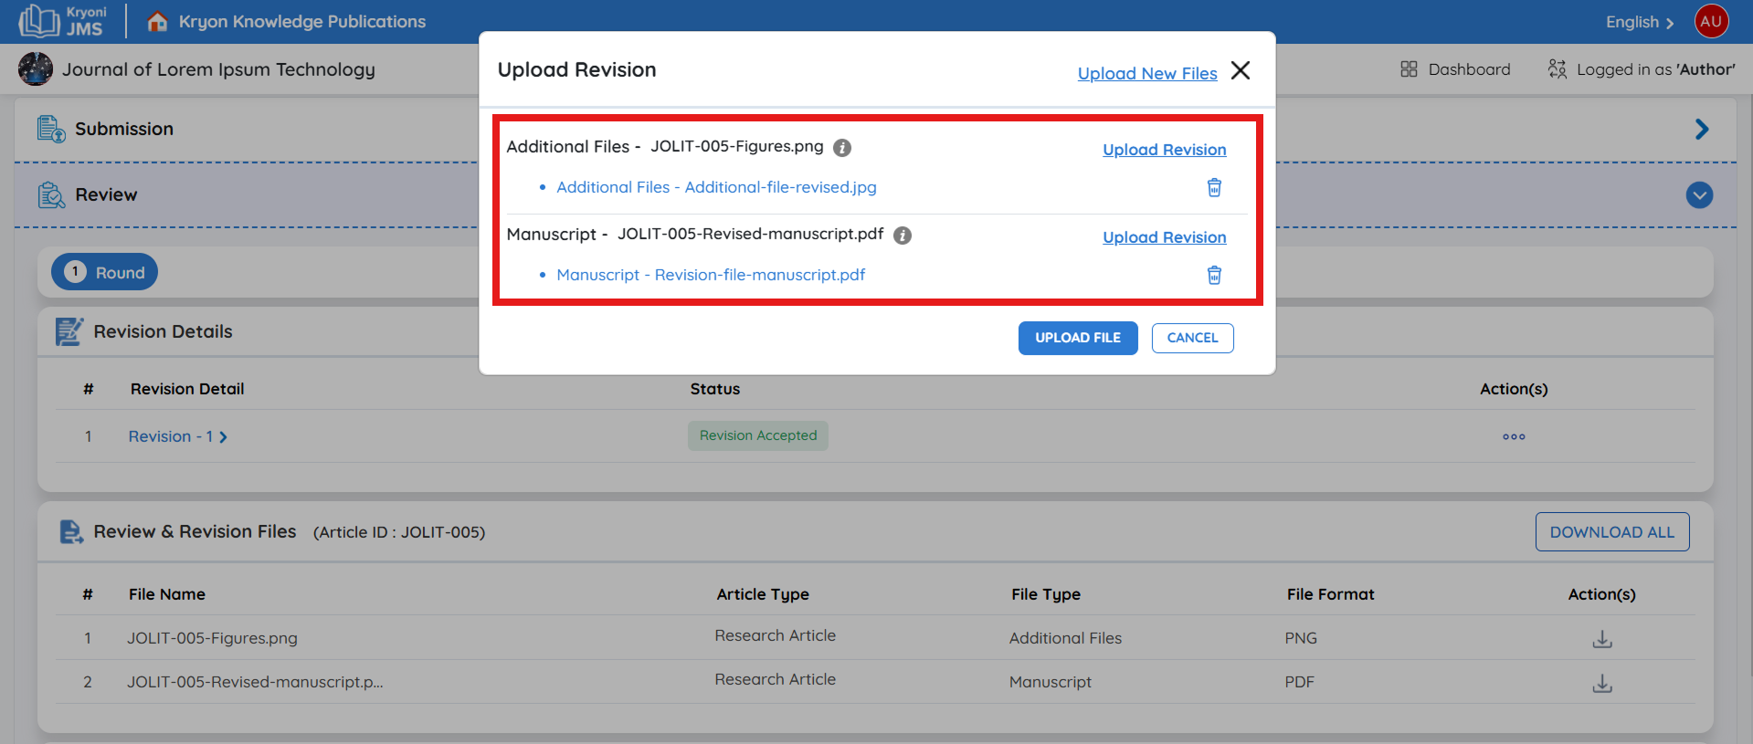Click info icon next to JOLIT-005-Figures.png
Image resolution: width=1753 pixels, height=744 pixels.
pyautogui.click(x=842, y=148)
